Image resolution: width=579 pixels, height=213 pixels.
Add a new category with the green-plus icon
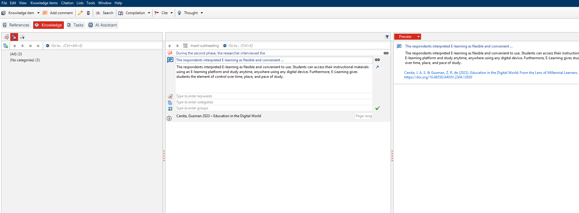pos(5,46)
